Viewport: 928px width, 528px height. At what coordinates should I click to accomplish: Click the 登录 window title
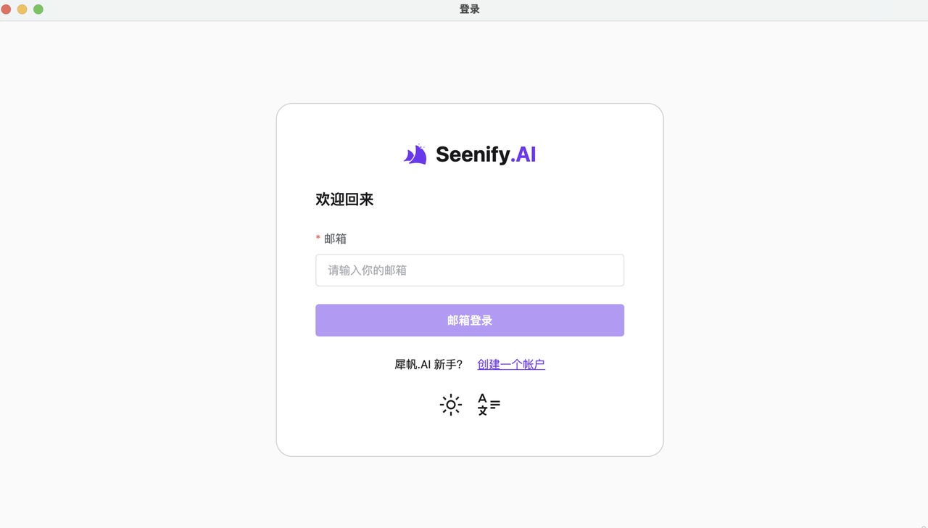[x=469, y=9]
